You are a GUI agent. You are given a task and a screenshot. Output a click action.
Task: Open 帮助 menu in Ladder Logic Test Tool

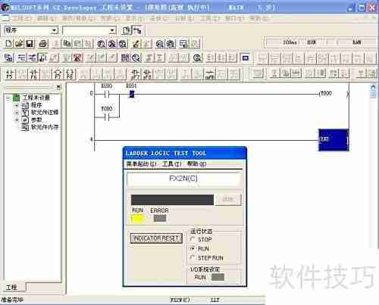coord(196,164)
